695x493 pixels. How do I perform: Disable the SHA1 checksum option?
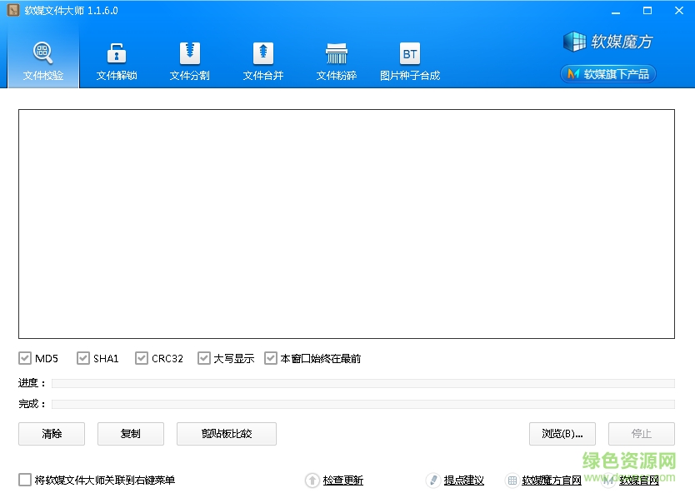pyautogui.click(x=83, y=358)
